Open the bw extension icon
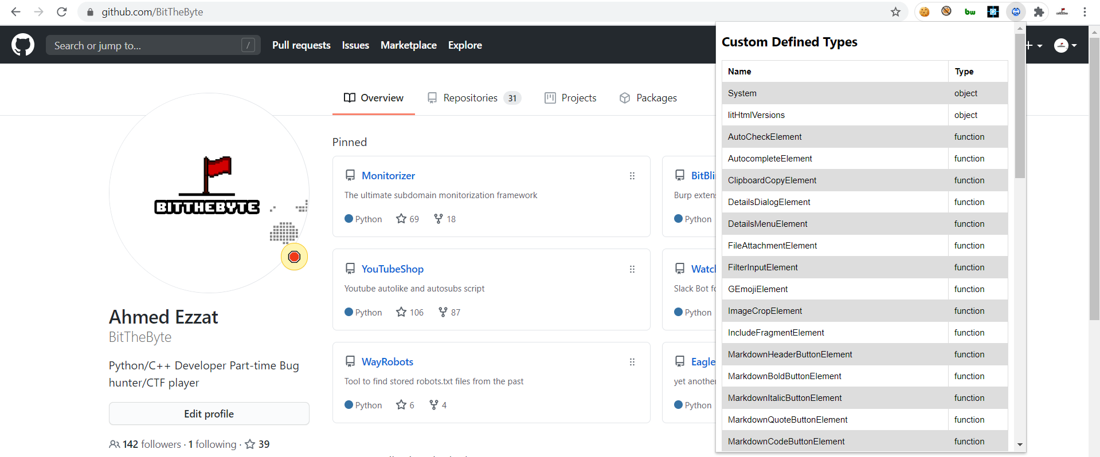Viewport: 1100px width, 457px height. (970, 11)
